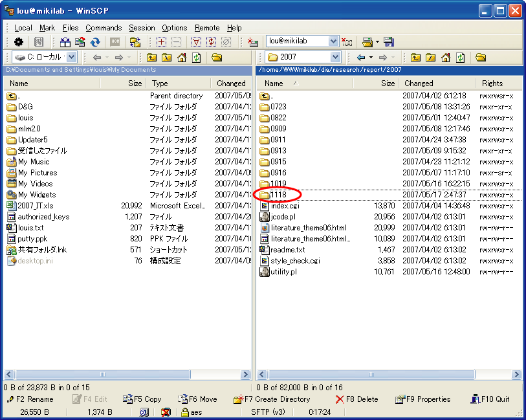The image size is (526, 420).
Task: Click the remote panel horizontal scrollbar thumb
Action: pyautogui.click(x=371, y=375)
